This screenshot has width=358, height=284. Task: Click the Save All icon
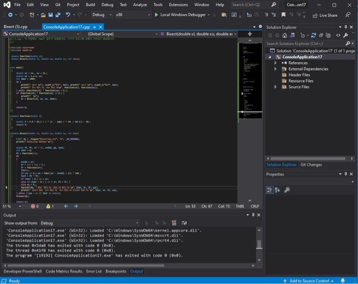tap(58, 15)
